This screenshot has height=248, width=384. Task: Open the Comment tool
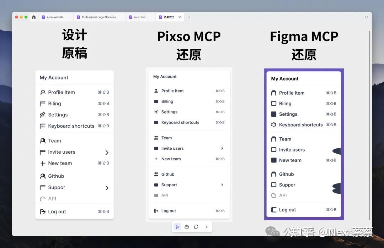[x=197, y=226]
